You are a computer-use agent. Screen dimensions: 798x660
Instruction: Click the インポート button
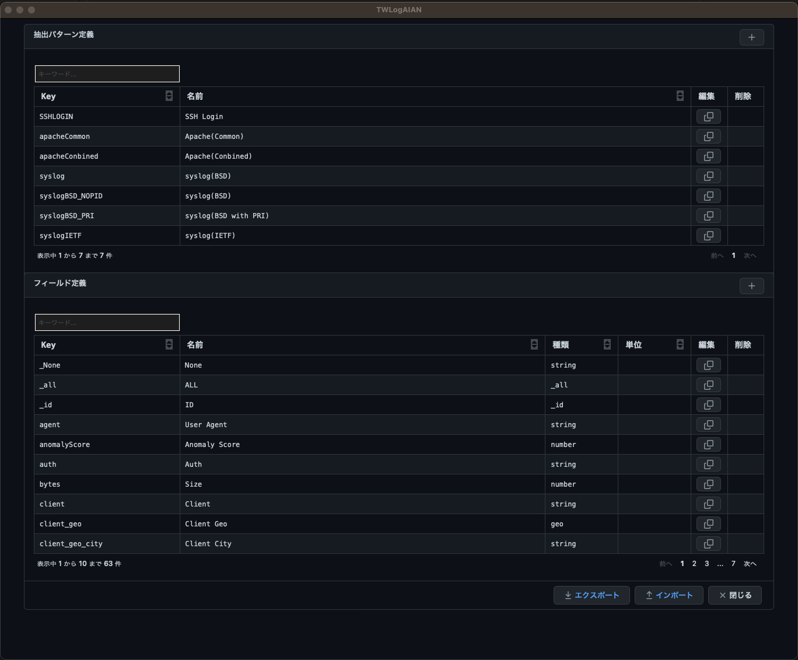click(x=668, y=595)
